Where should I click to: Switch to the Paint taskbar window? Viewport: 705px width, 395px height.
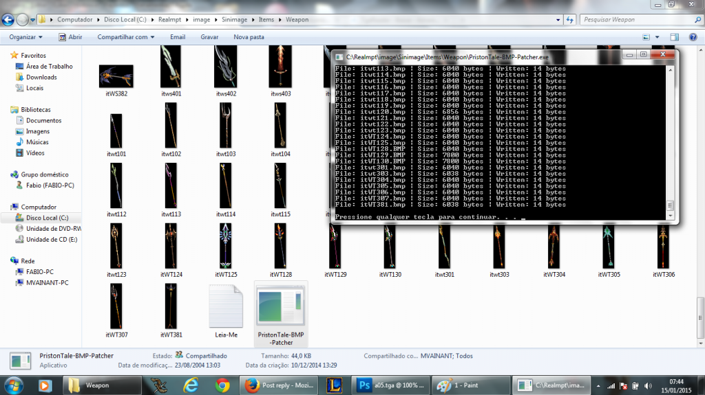click(470, 385)
